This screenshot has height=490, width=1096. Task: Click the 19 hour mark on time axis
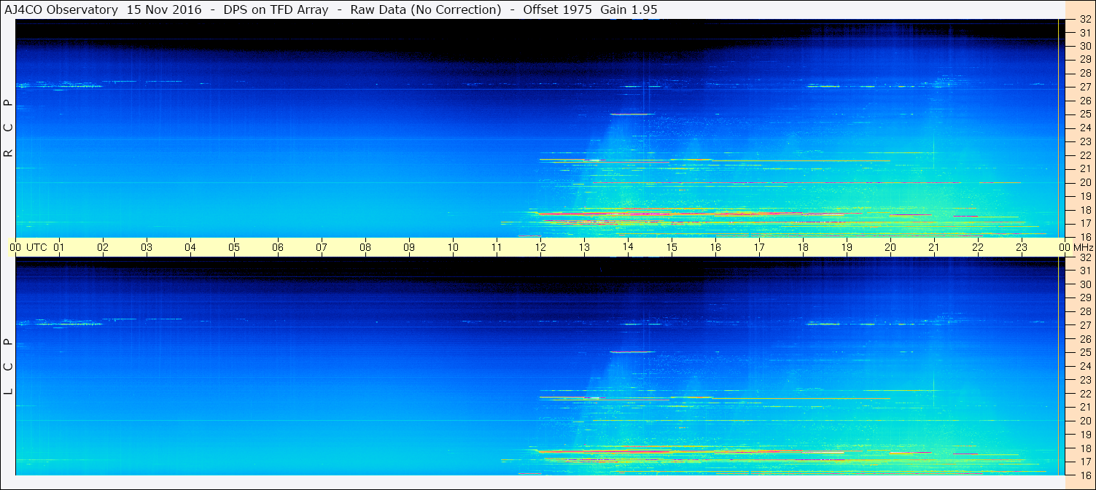tap(847, 247)
